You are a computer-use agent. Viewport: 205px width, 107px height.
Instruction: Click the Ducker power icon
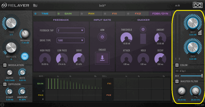point(143,30)
